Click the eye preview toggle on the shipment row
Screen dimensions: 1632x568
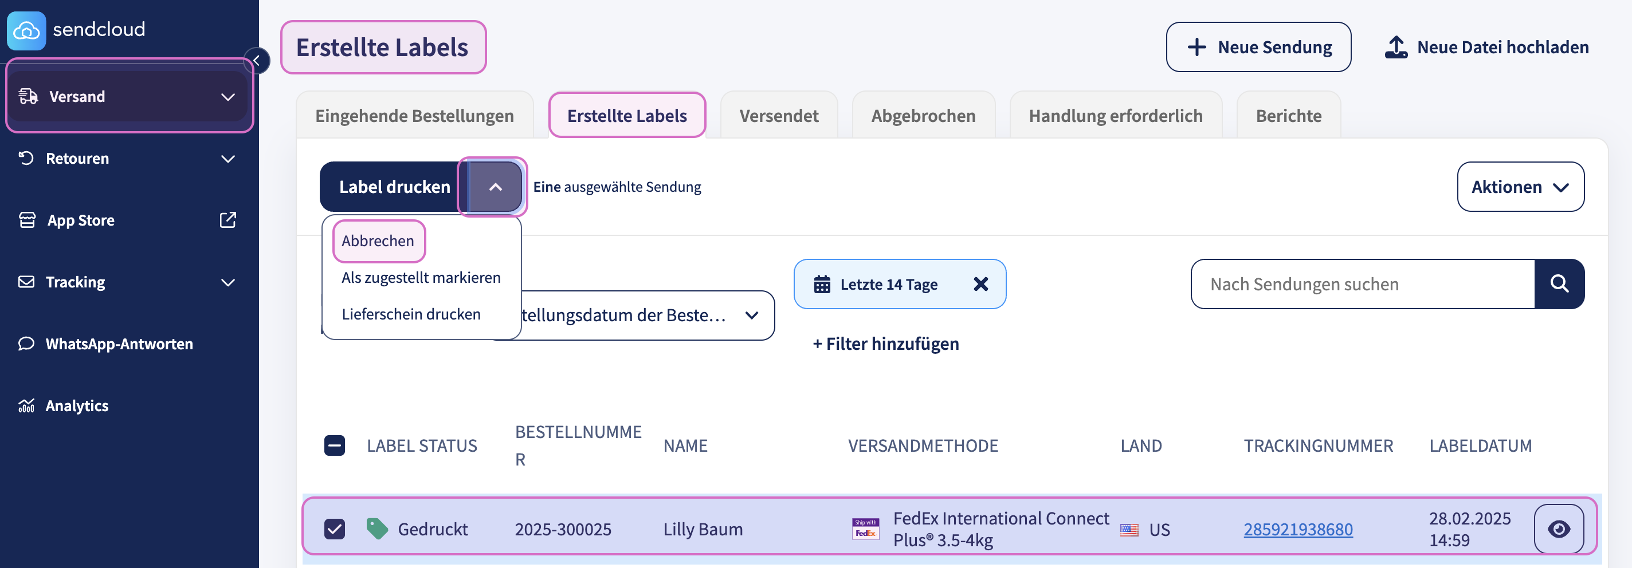(1559, 528)
